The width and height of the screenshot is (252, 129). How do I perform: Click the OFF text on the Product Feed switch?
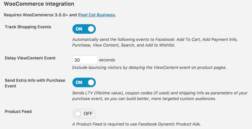pos(88,114)
